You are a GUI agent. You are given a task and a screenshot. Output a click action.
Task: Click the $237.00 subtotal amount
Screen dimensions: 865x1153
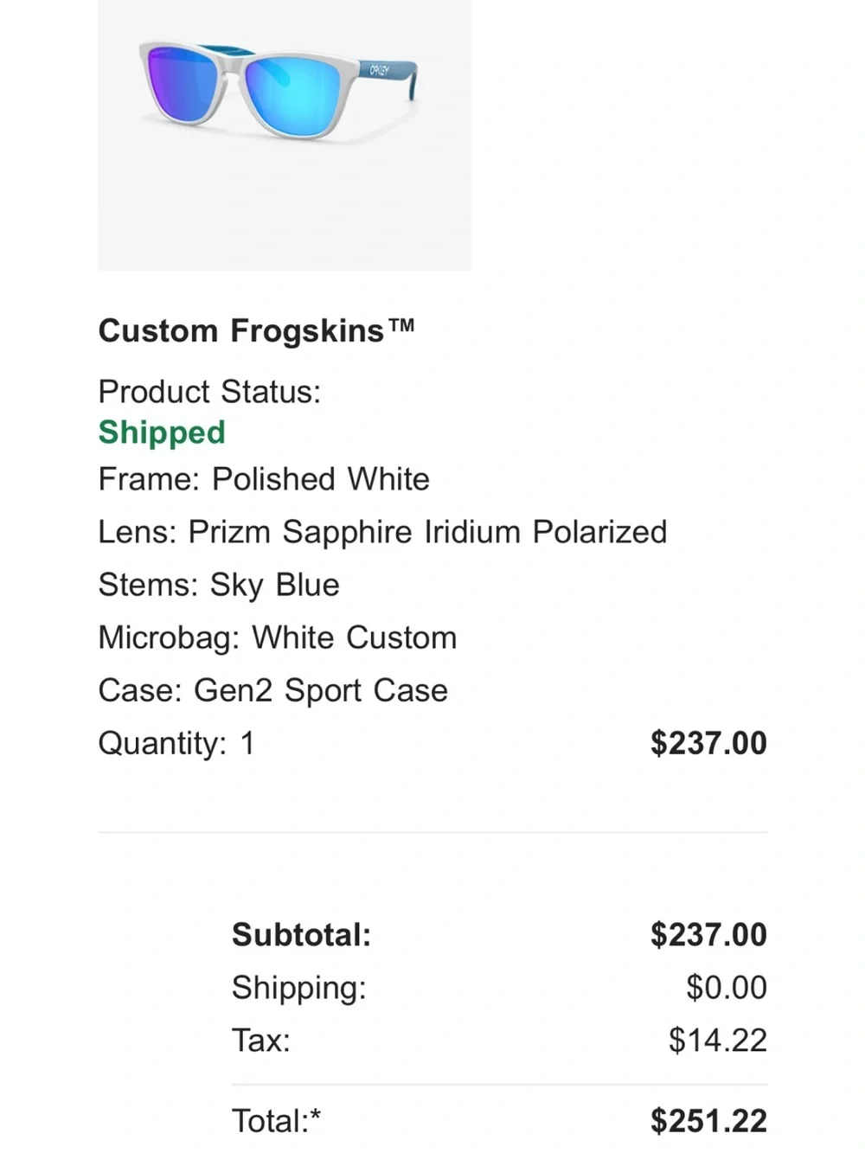point(708,934)
